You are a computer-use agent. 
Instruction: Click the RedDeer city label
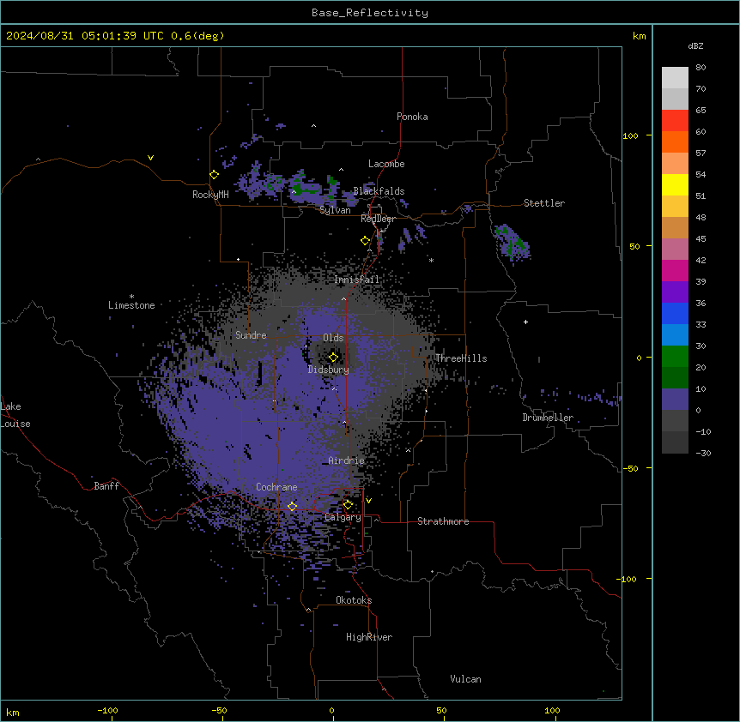(x=378, y=219)
